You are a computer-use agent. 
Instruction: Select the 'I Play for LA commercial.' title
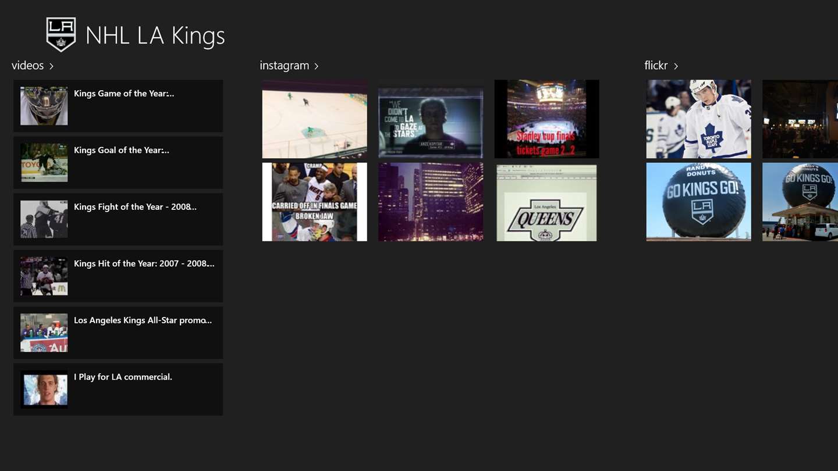pyautogui.click(x=123, y=377)
